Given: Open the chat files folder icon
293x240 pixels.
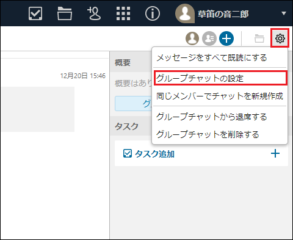Looking at the screenshot, I should (259, 38).
